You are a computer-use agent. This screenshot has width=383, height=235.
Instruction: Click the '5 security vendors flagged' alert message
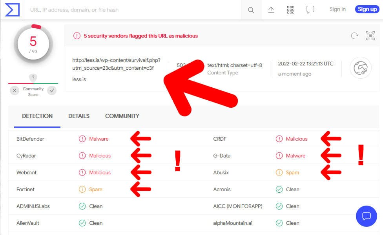(141, 36)
